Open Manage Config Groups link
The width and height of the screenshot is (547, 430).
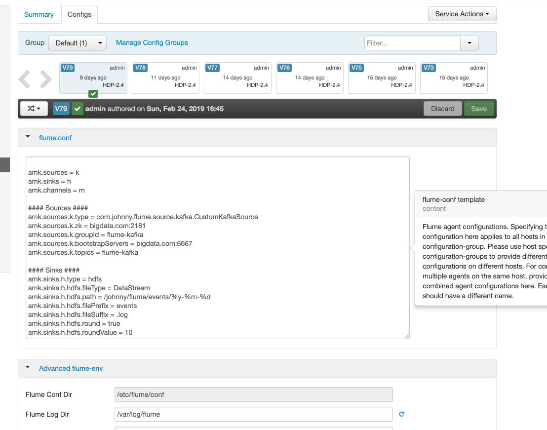tap(152, 43)
